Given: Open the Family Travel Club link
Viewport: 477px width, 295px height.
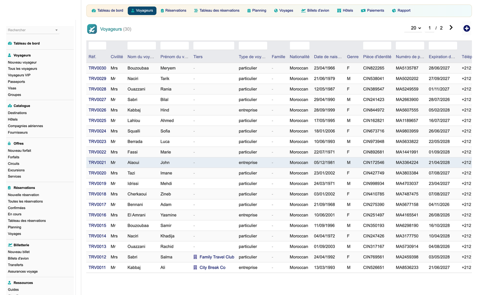Looking at the screenshot, I should [x=217, y=257].
